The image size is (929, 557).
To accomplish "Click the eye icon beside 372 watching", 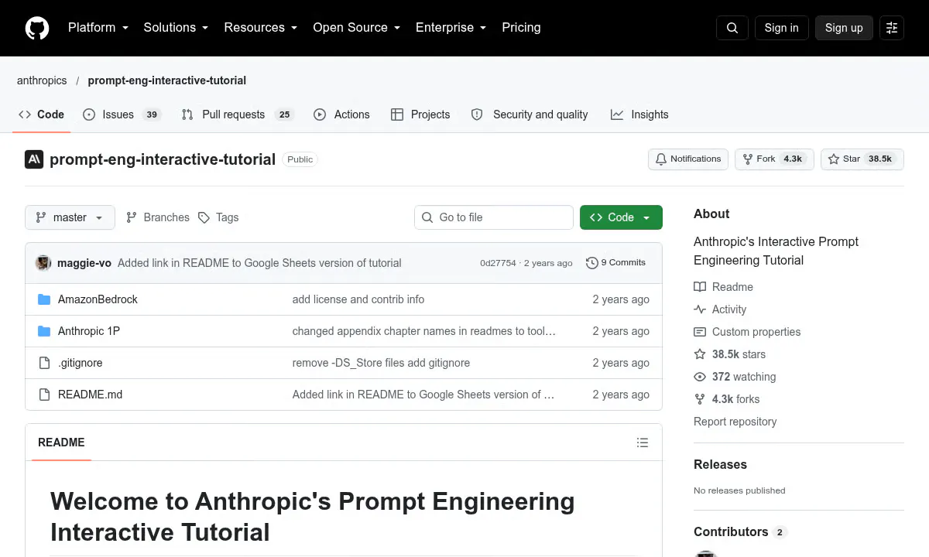I will click(x=700, y=377).
